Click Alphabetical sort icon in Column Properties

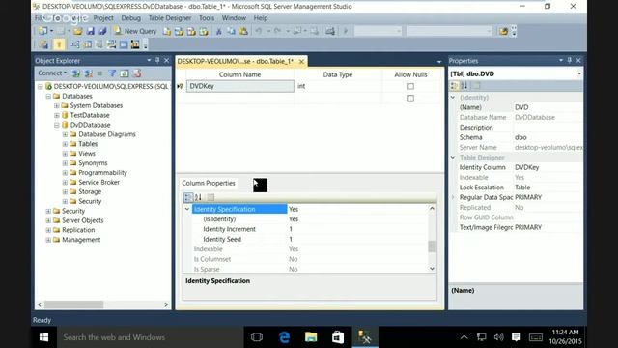[x=198, y=197]
